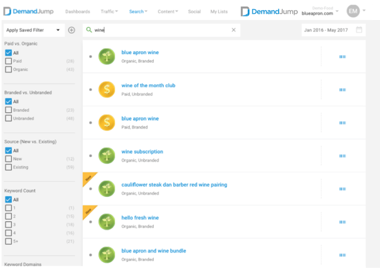The height and width of the screenshot is (268, 380).
Task: Go to the Social tab
Action: pyautogui.click(x=194, y=11)
